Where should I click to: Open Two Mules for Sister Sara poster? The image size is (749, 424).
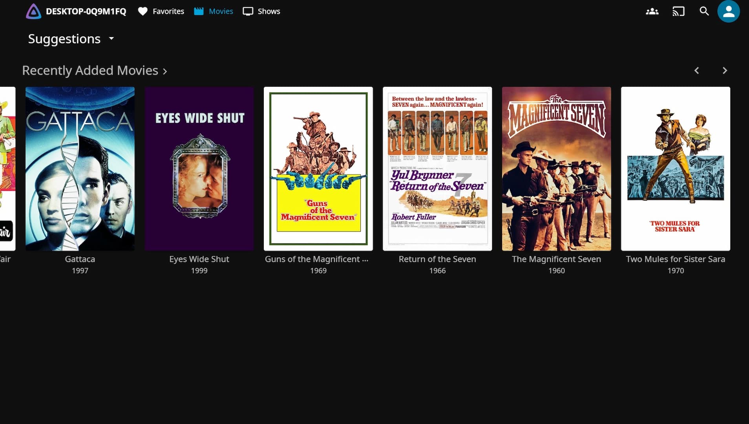point(676,169)
